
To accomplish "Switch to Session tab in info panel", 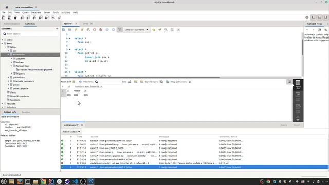I will coord(26,112).
